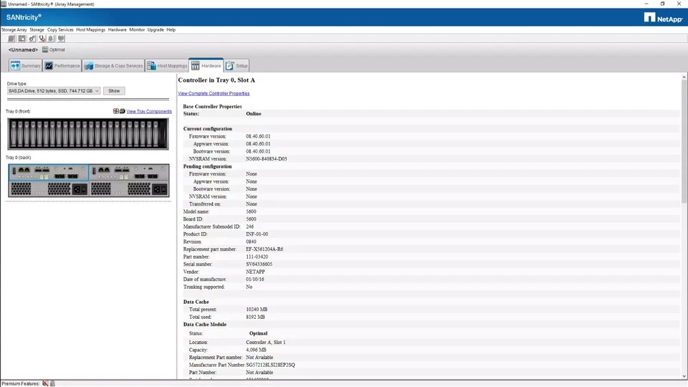Click the tray components grid icon

[116, 111]
